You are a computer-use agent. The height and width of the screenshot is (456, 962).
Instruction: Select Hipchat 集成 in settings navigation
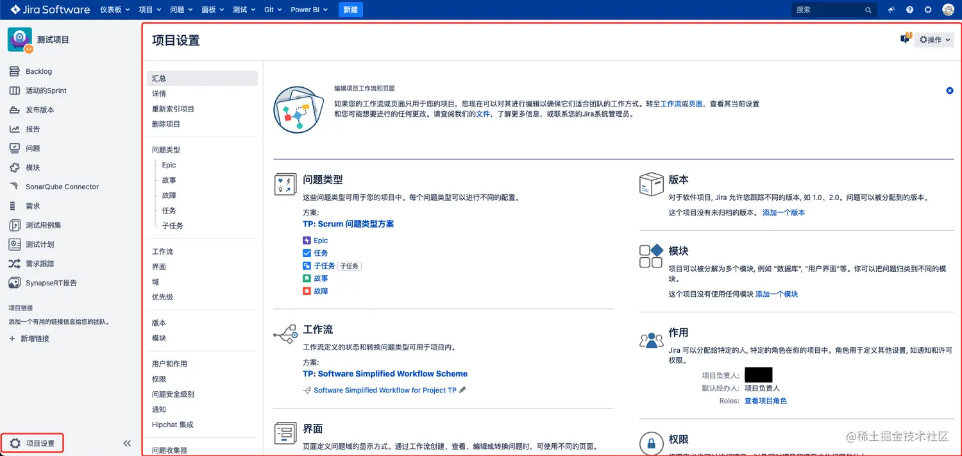(x=173, y=425)
